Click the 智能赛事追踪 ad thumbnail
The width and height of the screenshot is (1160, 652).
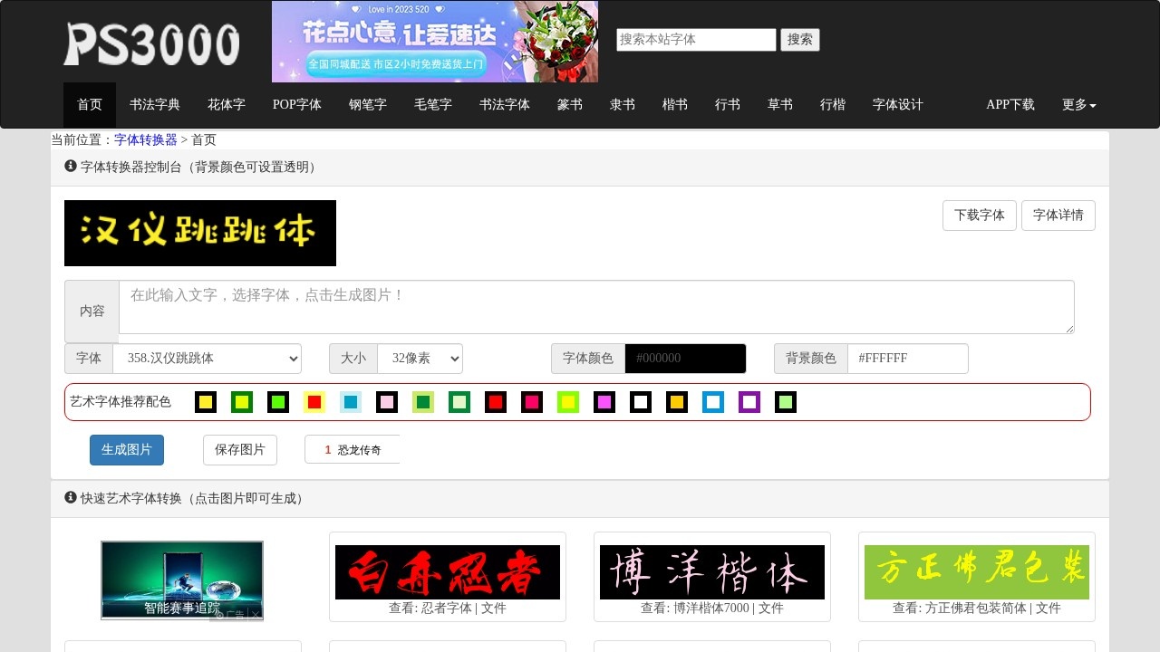pyautogui.click(x=182, y=580)
